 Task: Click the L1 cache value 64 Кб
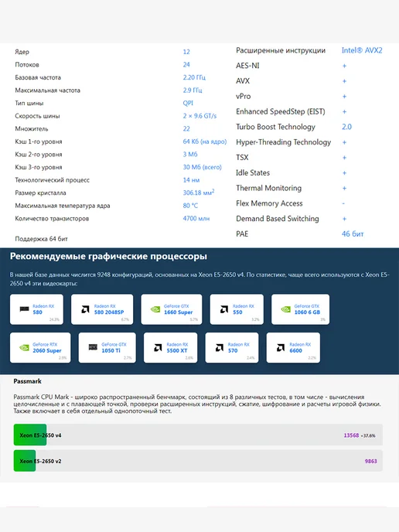(205, 142)
